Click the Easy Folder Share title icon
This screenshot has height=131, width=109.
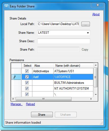6,6
